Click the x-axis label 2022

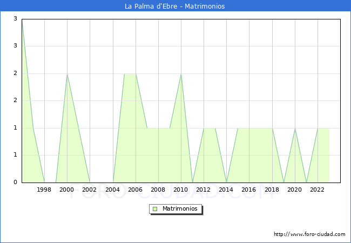[x=317, y=190]
